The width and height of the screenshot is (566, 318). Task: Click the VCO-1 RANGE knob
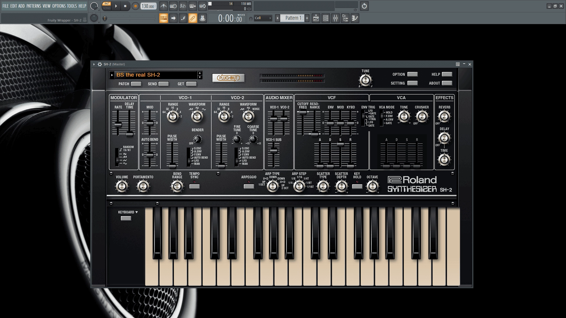coord(173,117)
